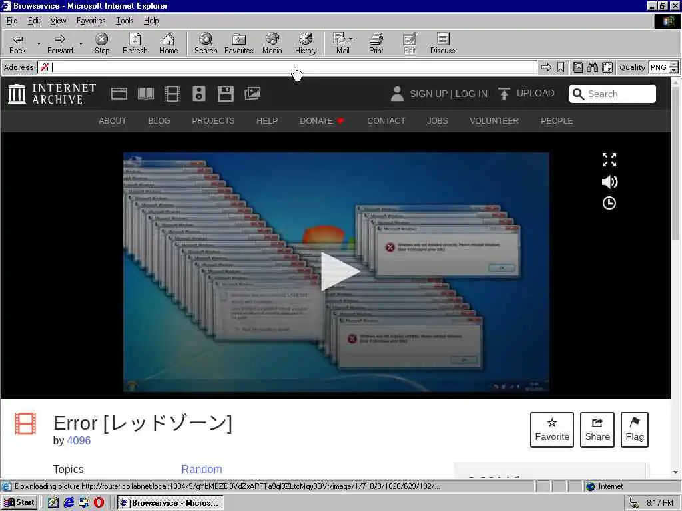Open the IE Search pane
This screenshot has height=511, width=682.
click(x=206, y=43)
